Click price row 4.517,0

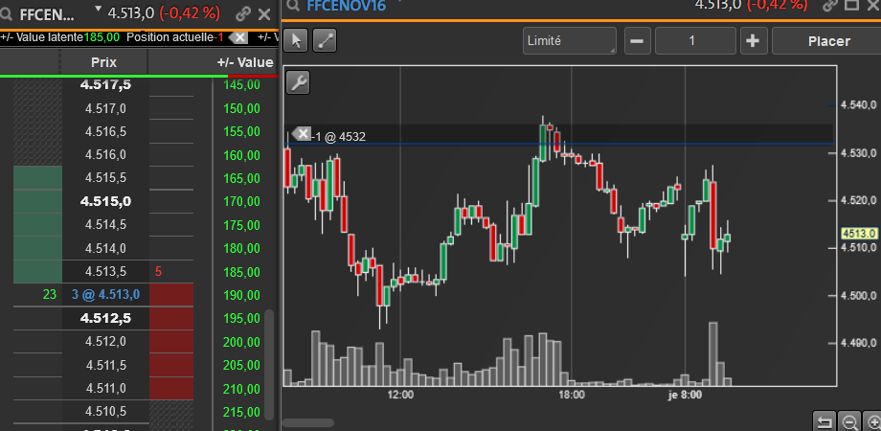[x=105, y=108]
